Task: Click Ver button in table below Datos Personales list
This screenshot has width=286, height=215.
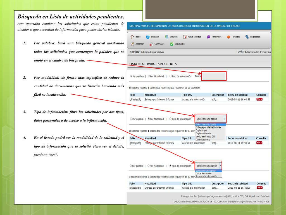Action: coord(259,188)
